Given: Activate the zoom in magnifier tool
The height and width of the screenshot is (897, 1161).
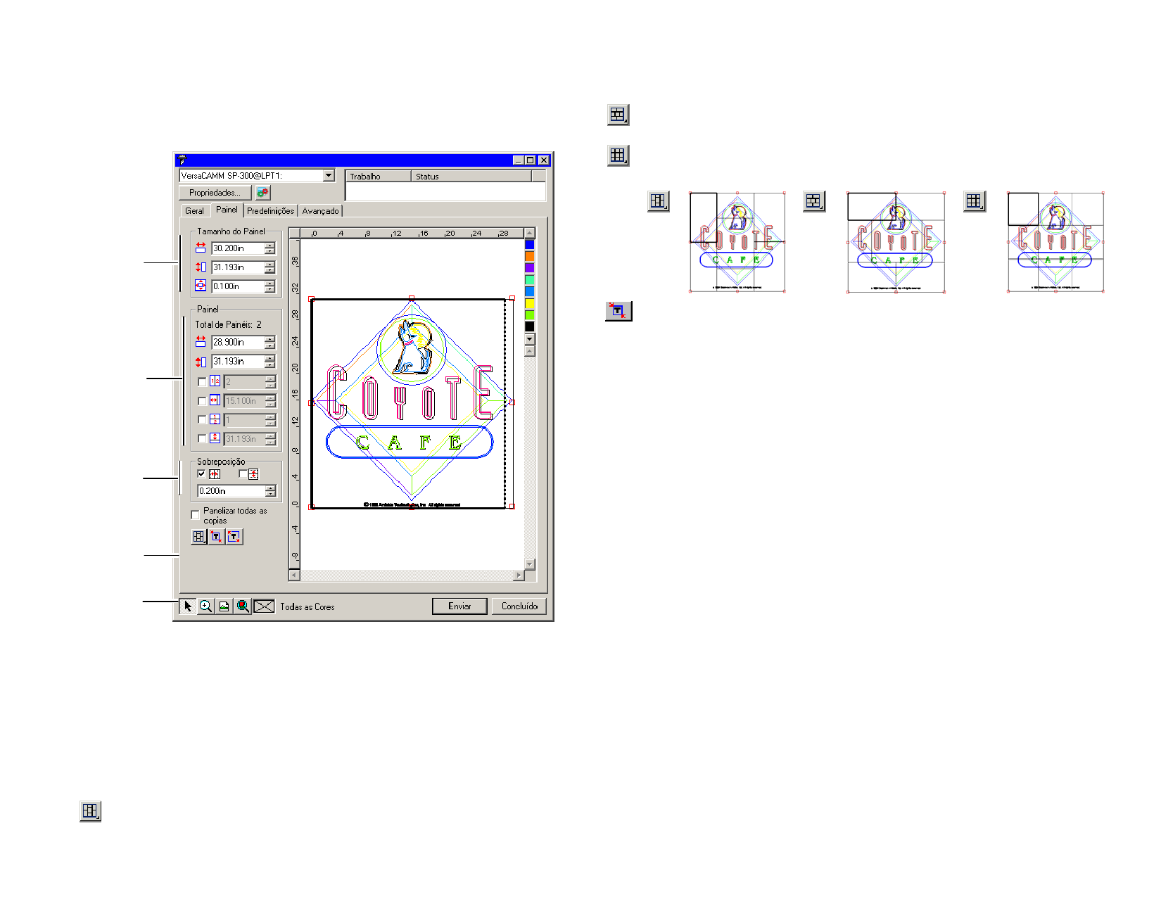Looking at the screenshot, I should coord(205,606).
